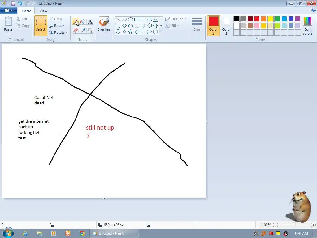Click the Edit colors button
Viewport: 317px width, 238px height.
[307, 26]
